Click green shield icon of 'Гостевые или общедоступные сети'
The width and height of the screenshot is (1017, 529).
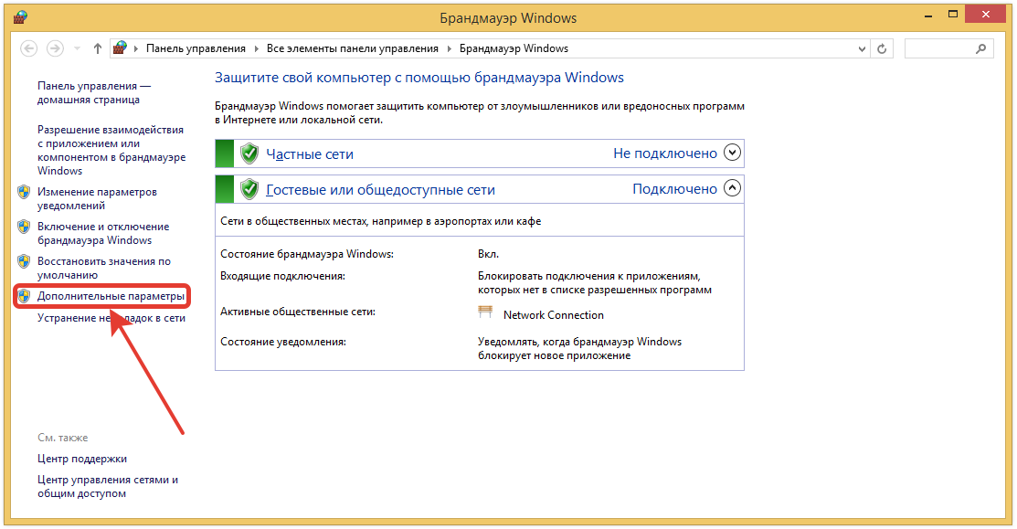click(249, 189)
